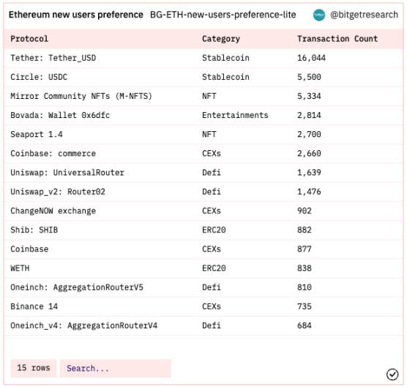Click Stablecoin category in Circle: USDC row
The height and width of the screenshot is (387, 407).
pos(225,77)
